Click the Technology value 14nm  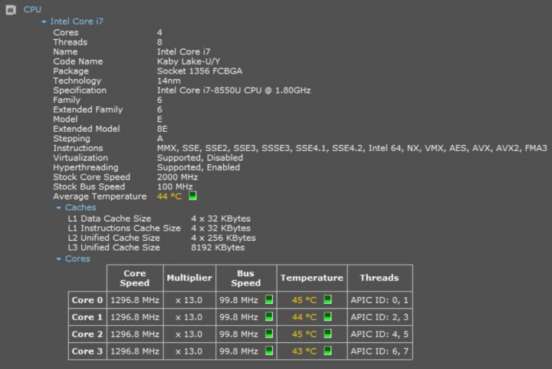[x=169, y=81]
